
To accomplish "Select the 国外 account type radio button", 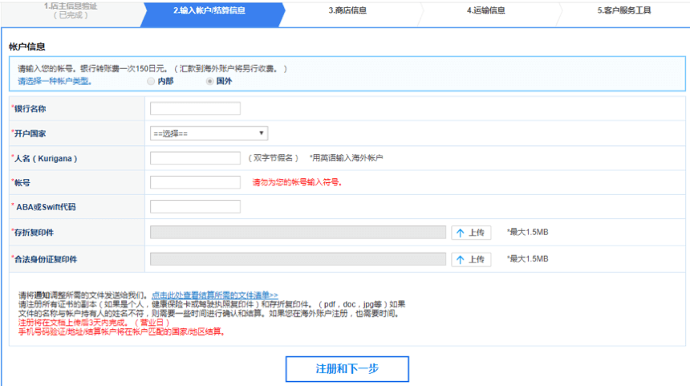I will (209, 81).
